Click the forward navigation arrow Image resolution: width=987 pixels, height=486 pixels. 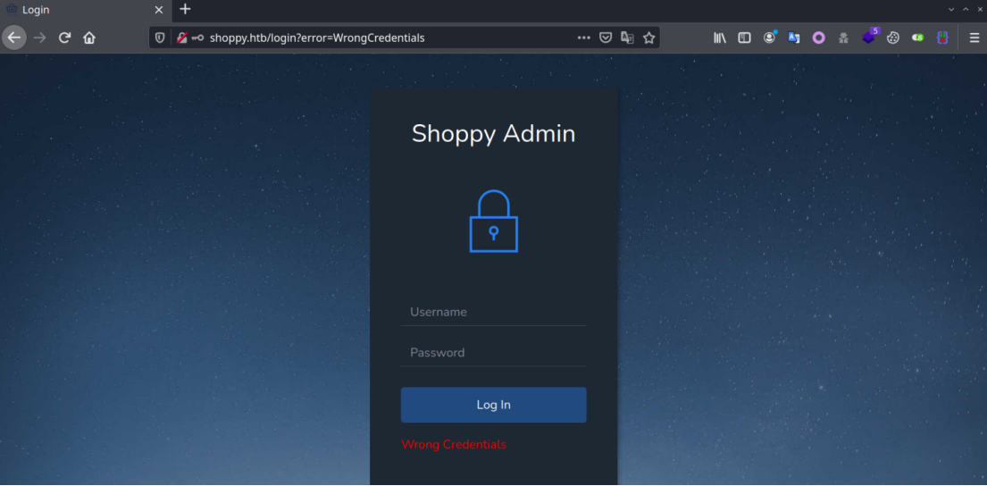click(39, 38)
